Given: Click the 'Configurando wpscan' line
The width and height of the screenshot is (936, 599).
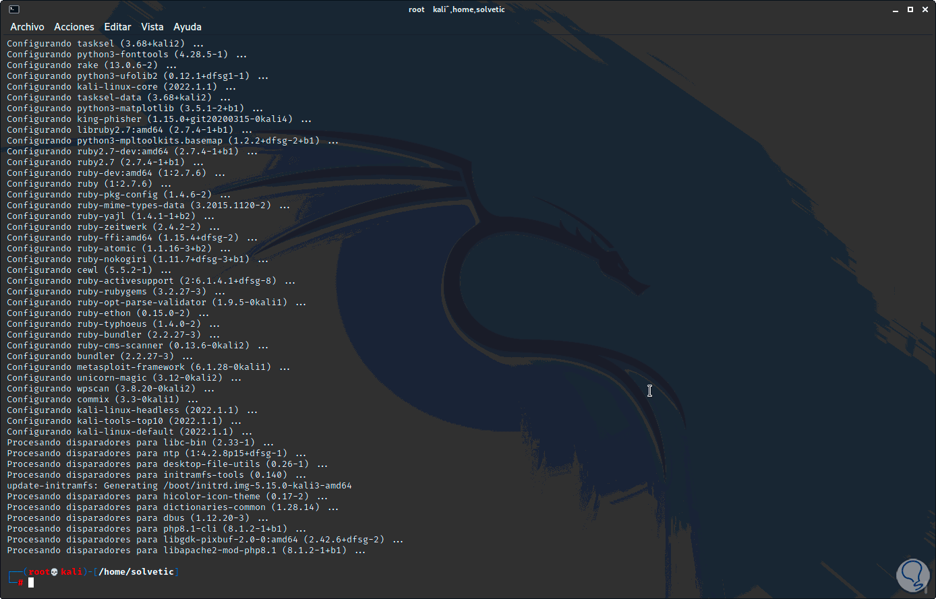Looking at the screenshot, I should click(x=111, y=389).
